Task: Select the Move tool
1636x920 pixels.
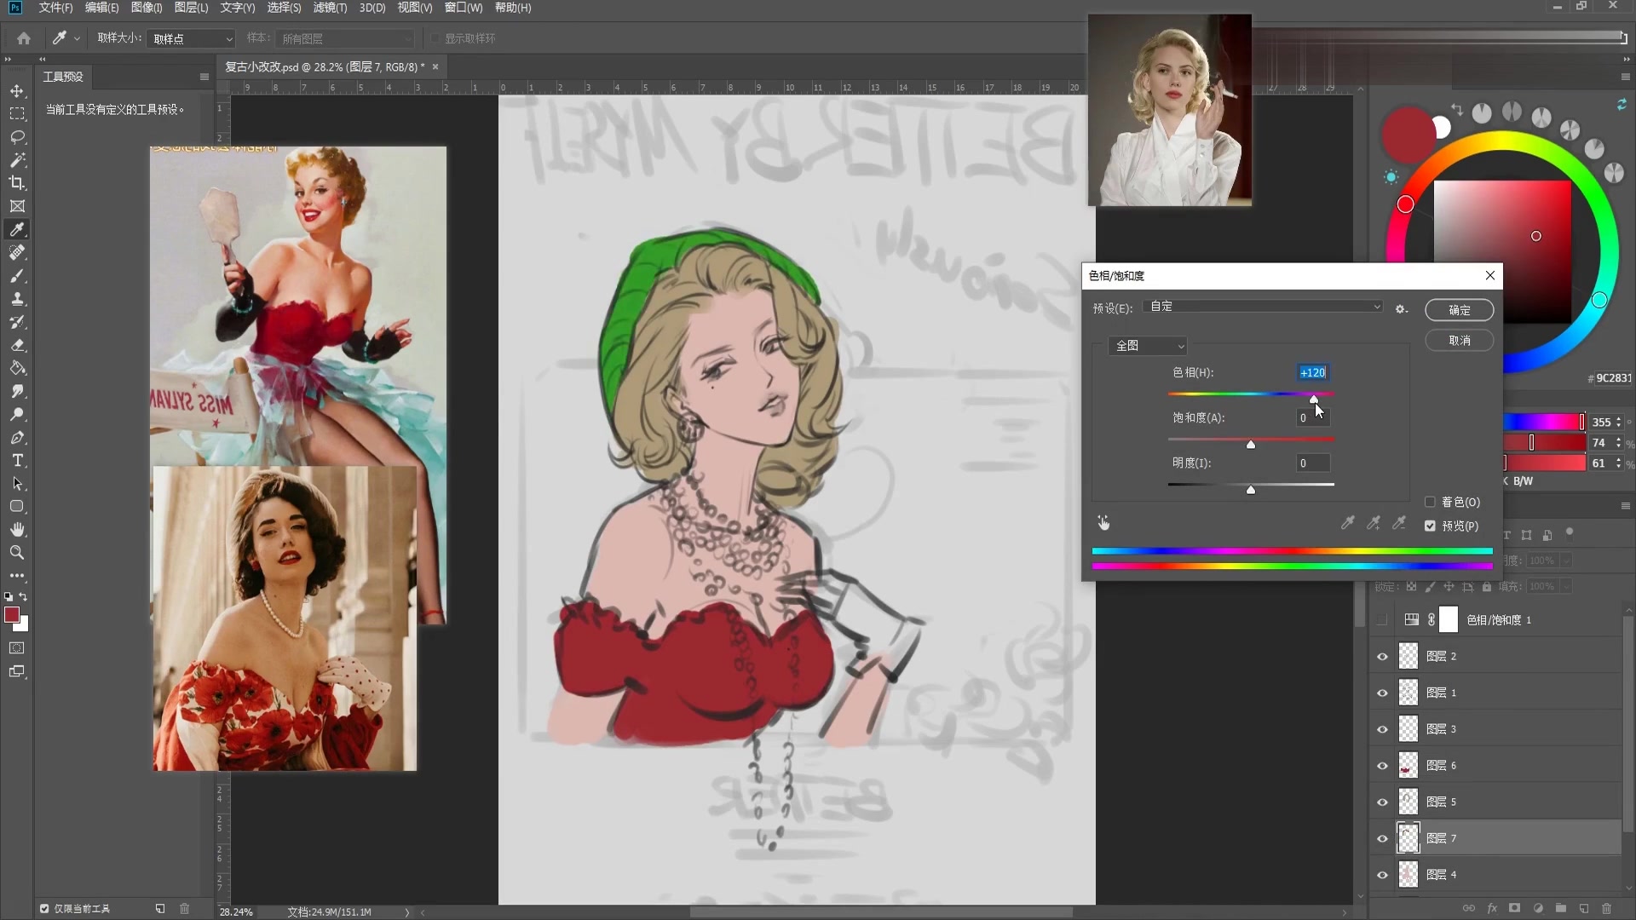Action: (17, 91)
